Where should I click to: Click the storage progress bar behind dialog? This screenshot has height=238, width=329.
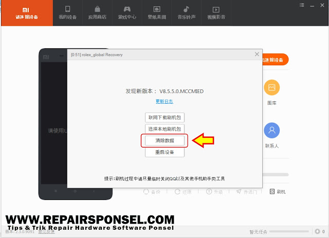point(276,175)
